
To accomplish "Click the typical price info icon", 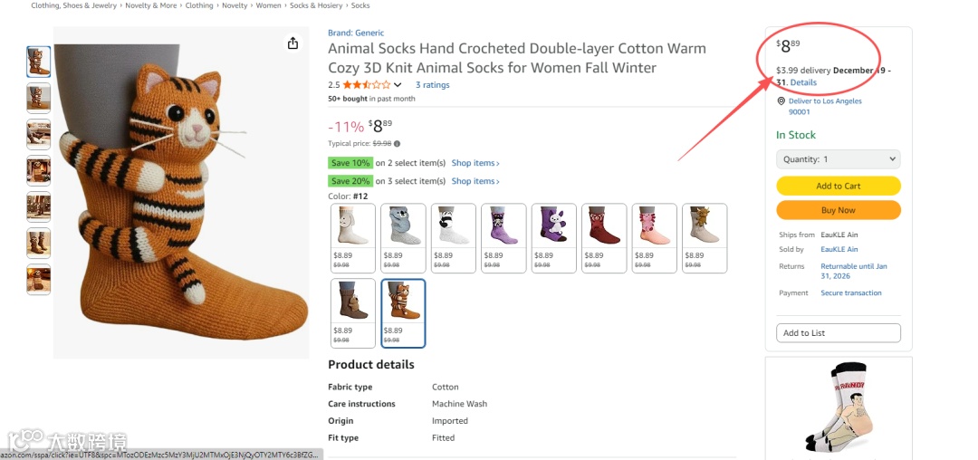I will click(397, 143).
